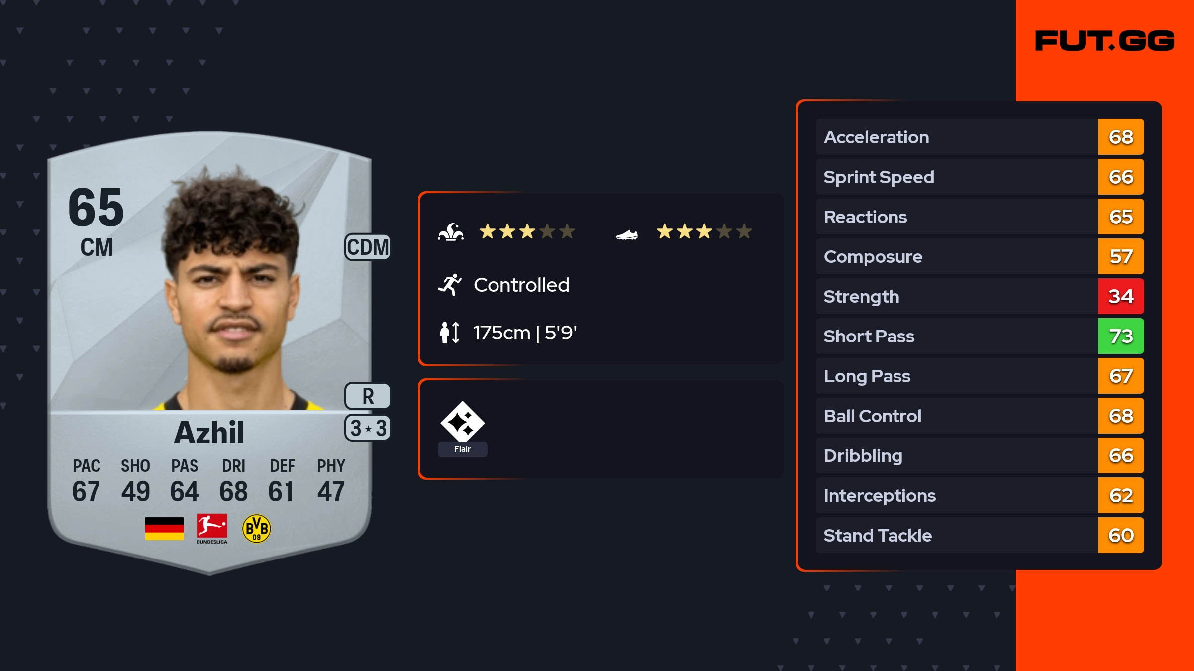This screenshot has height=671, width=1194.
Task: Click the BVB 09 club badge
Action: click(256, 529)
